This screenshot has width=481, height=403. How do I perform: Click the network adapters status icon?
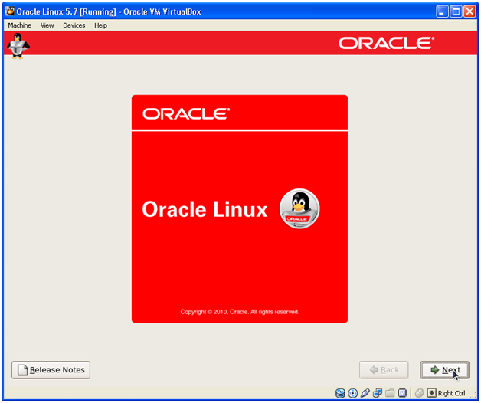[378, 393]
